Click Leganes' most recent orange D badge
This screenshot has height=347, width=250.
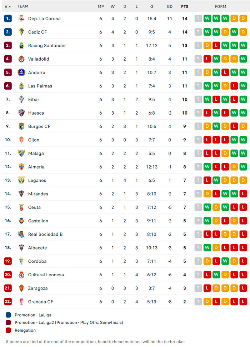243,180
